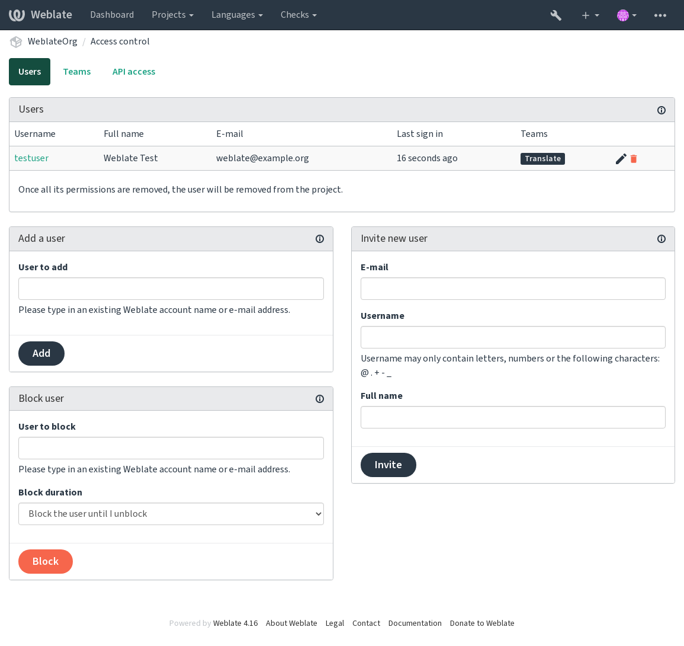Open the About Weblate footer link
684x646 pixels.
(291, 623)
